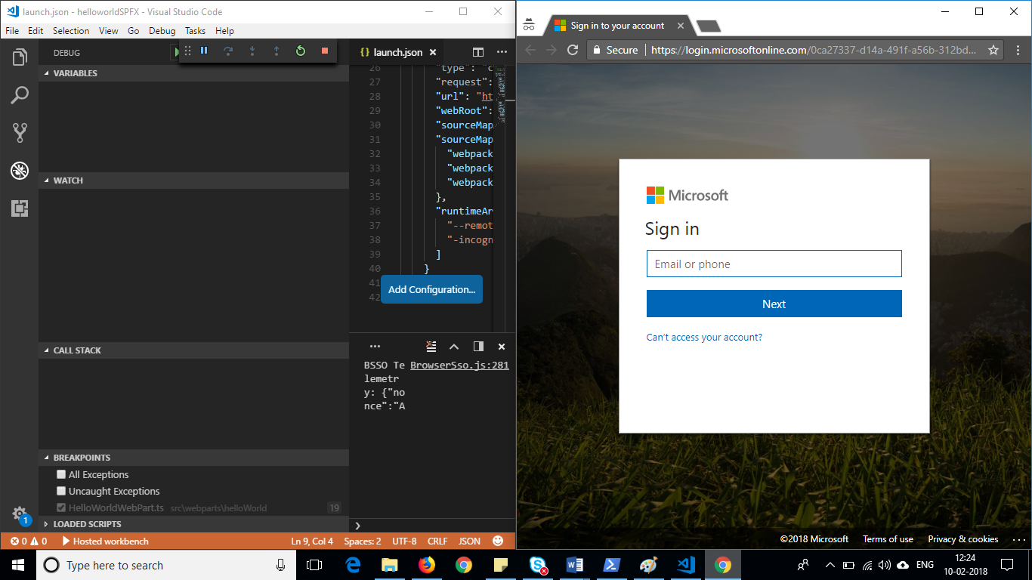The width and height of the screenshot is (1032, 580).
Task: Select the launch.json editor tab
Action: pos(398,52)
